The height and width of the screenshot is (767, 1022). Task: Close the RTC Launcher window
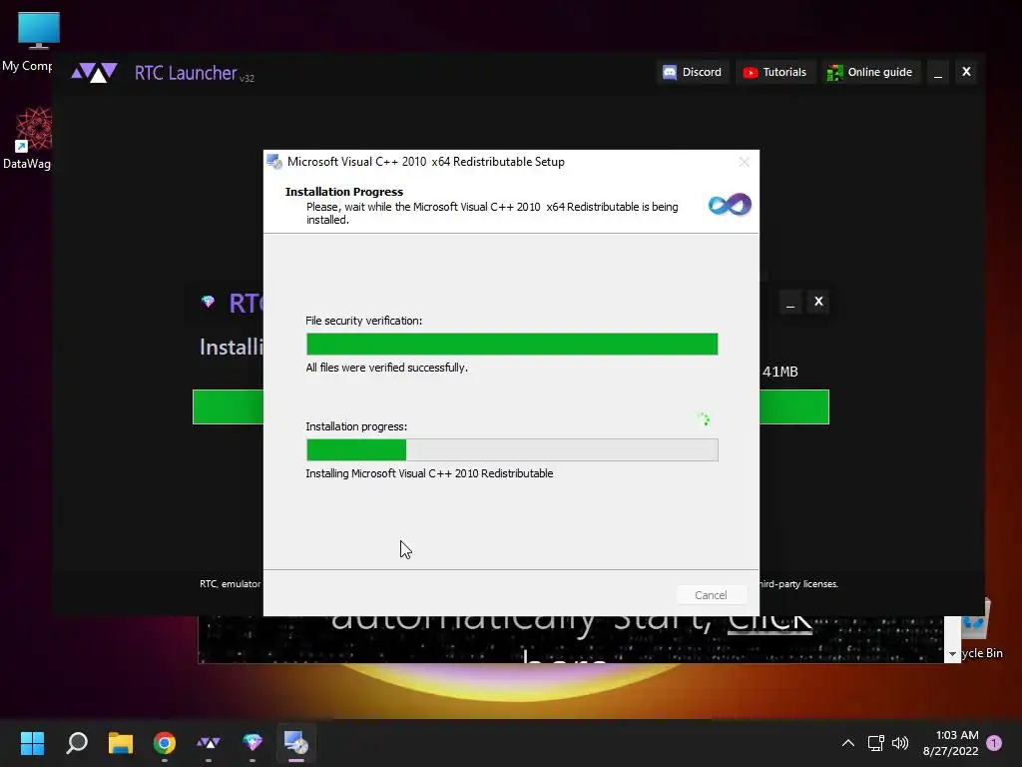pyautogui.click(x=966, y=72)
